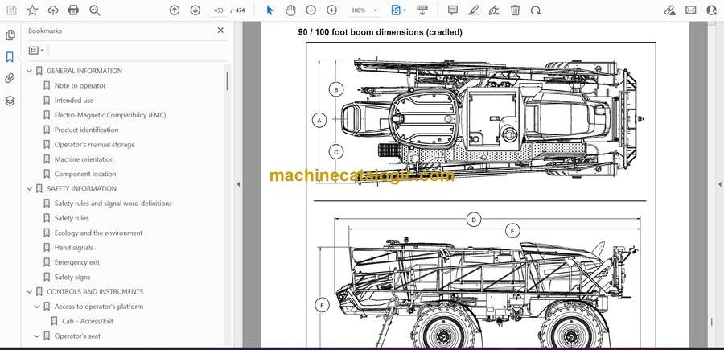Collapse the SAFETY INFORMATION bookmark section
This screenshot has height=350, width=724.
(x=30, y=188)
